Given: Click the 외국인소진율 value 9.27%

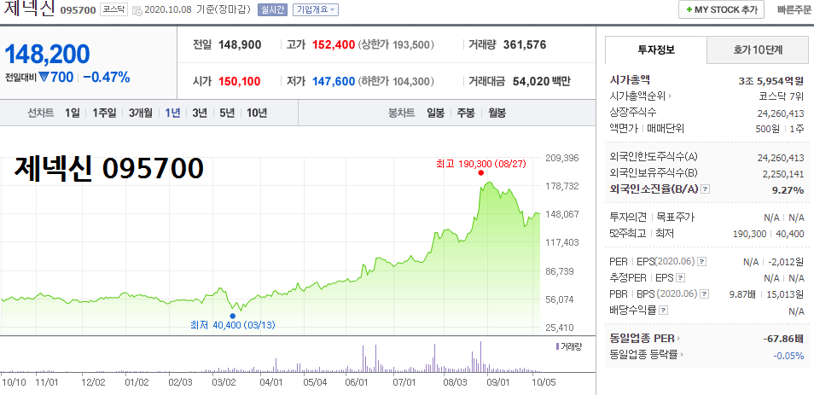Looking at the screenshot, I should tap(788, 190).
